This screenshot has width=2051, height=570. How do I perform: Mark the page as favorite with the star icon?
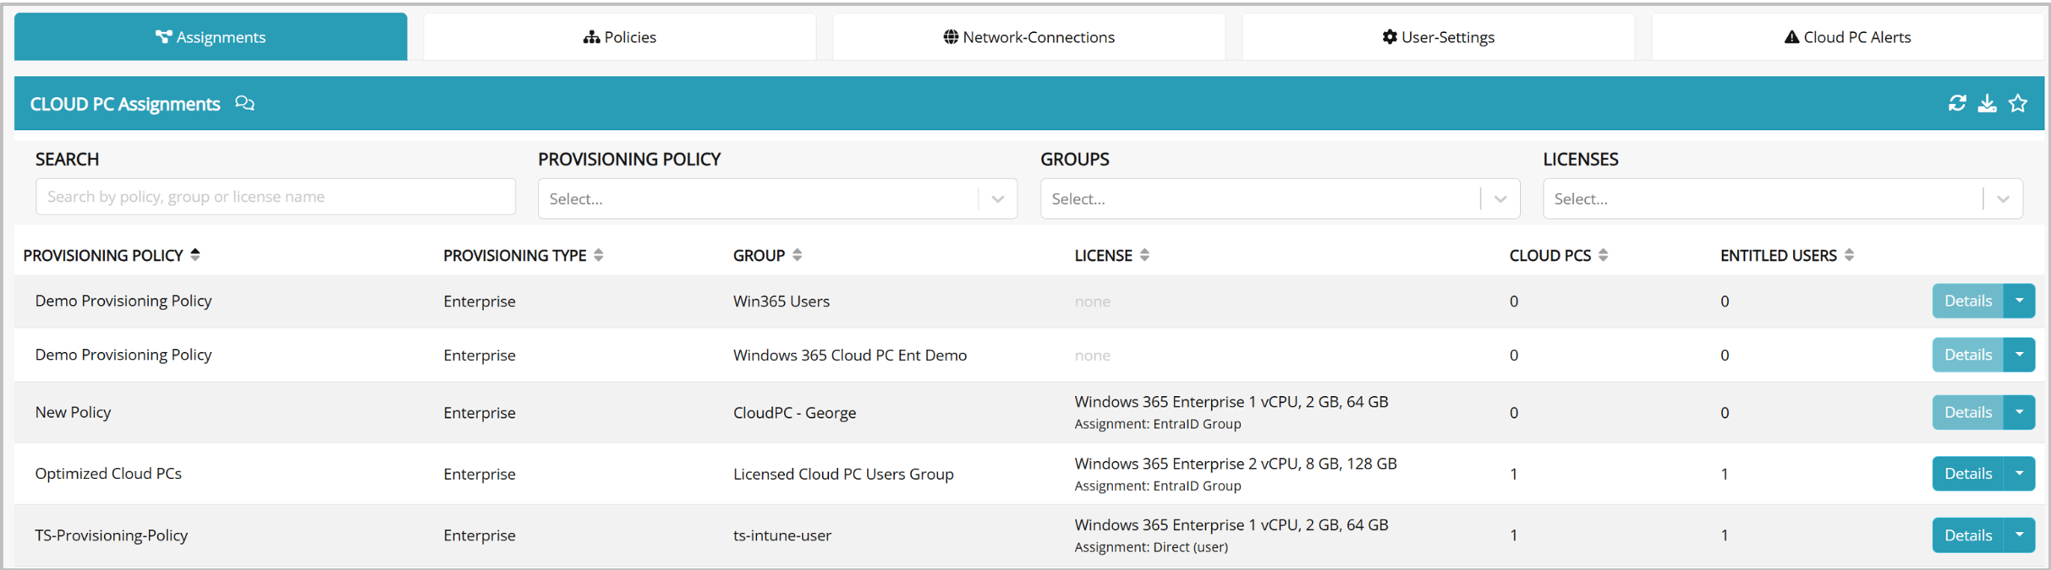click(x=2018, y=103)
